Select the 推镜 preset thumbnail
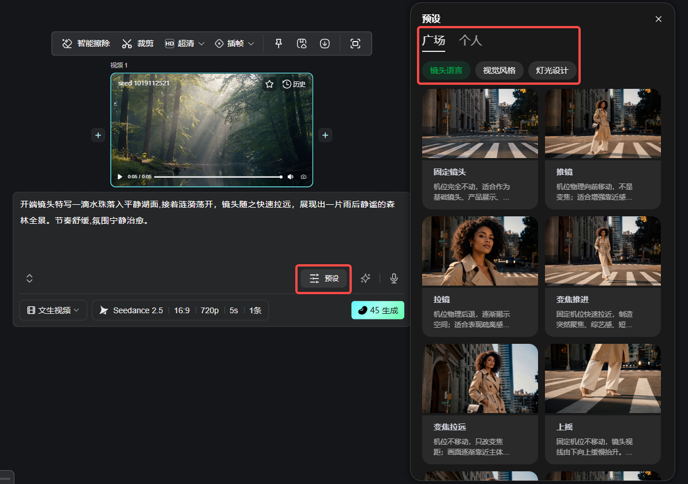The height and width of the screenshot is (484, 688). pyautogui.click(x=603, y=124)
